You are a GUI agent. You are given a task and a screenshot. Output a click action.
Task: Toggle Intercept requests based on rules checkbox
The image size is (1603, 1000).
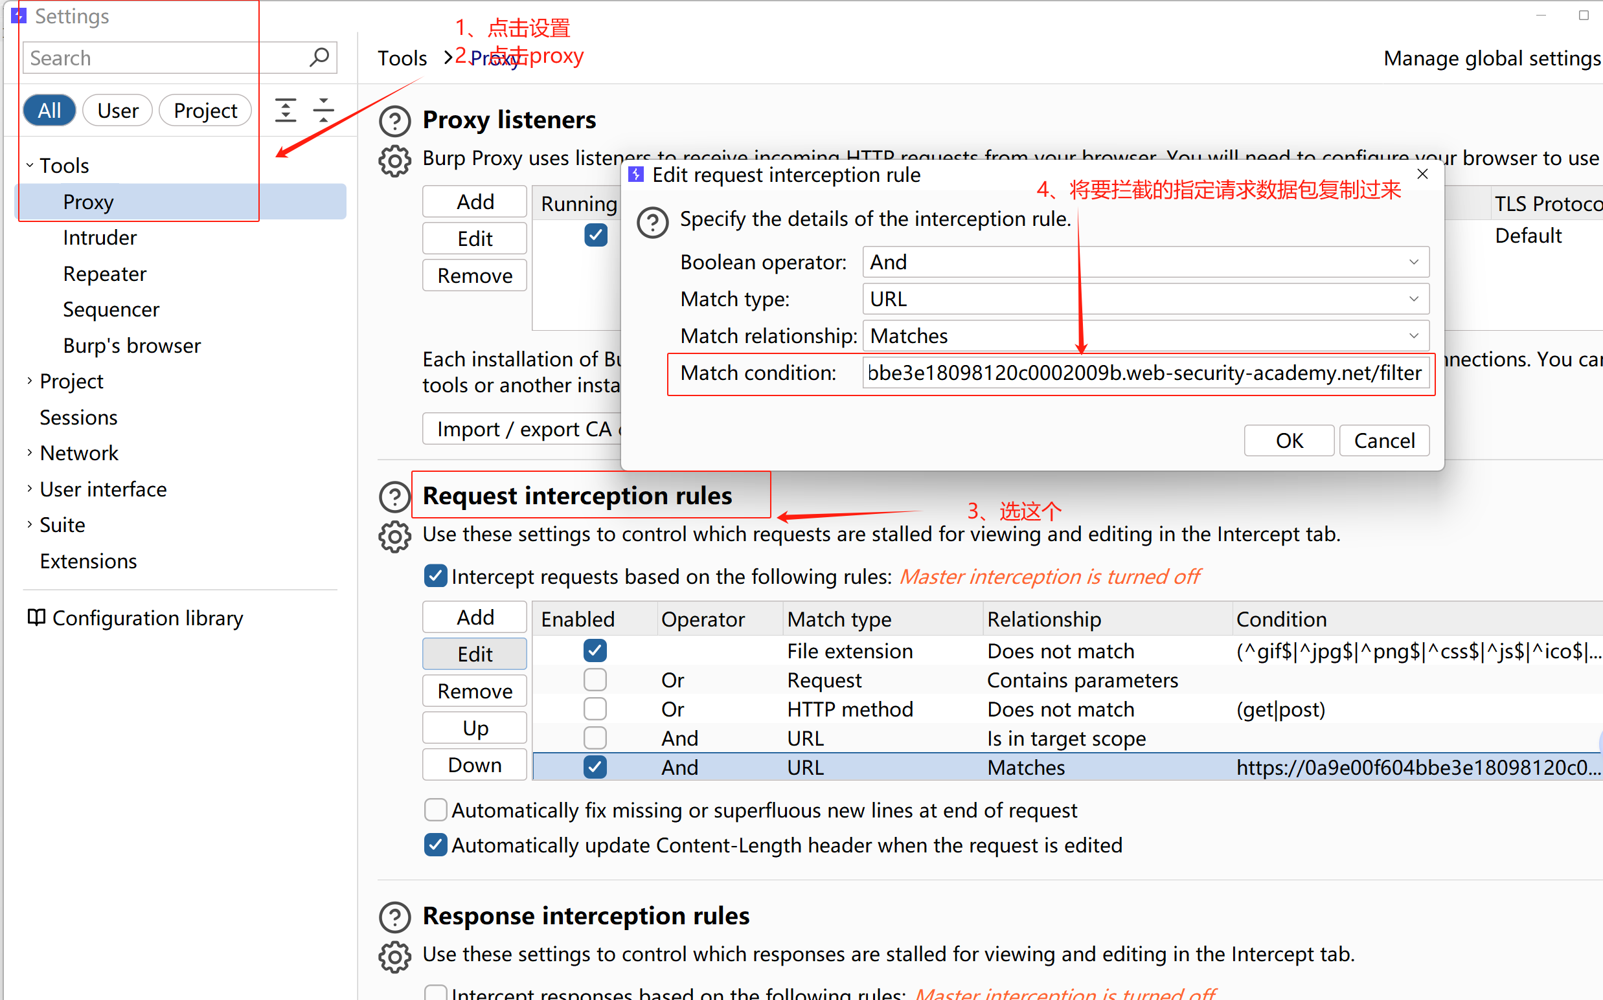(435, 576)
